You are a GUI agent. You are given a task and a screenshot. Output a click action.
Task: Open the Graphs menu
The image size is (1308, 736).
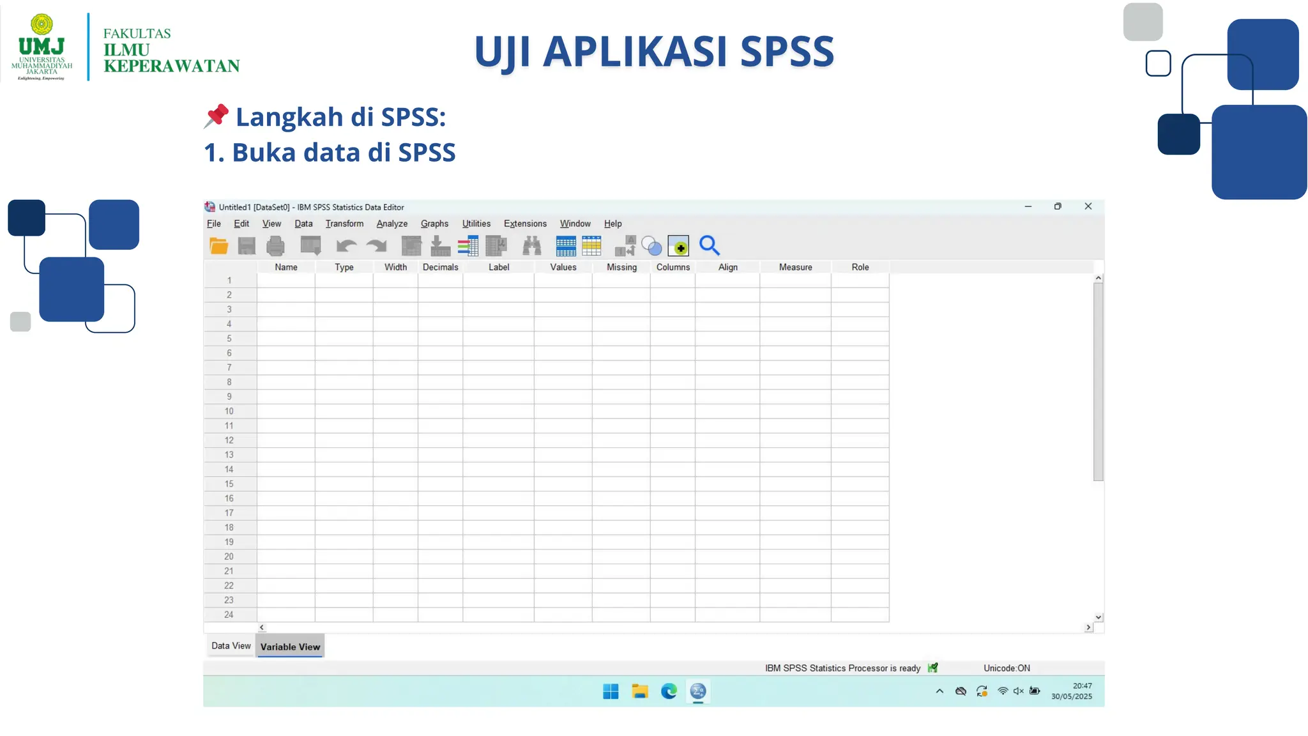click(434, 224)
